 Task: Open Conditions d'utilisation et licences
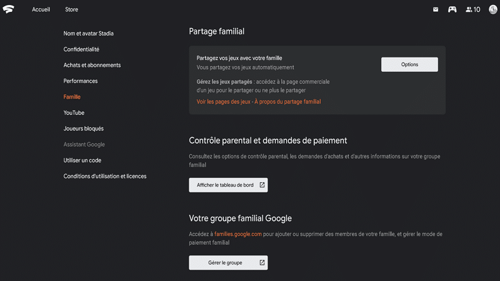click(104, 176)
